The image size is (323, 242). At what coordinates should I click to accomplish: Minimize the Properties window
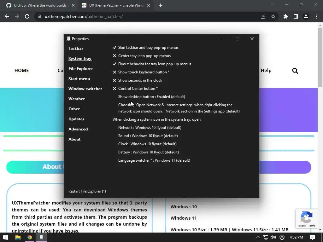[223, 39]
